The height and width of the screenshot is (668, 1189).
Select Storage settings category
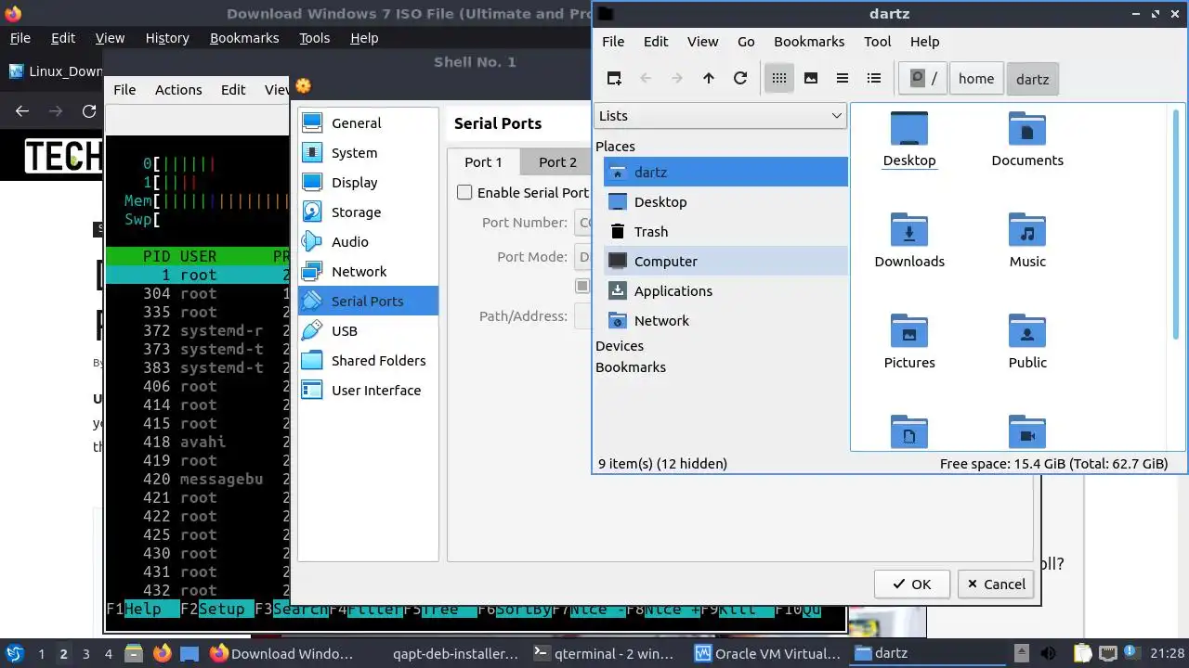(x=368, y=212)
